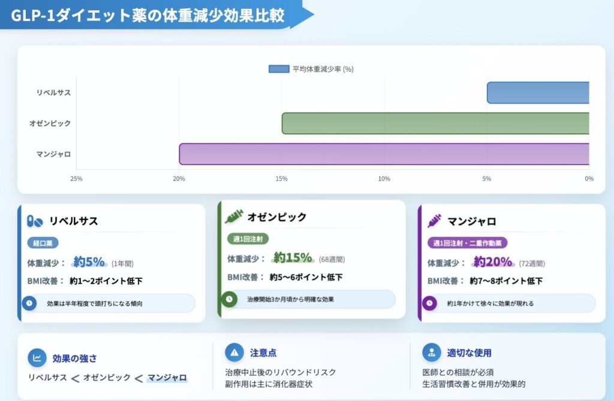
Task: Click the purple マンジャロ bar in chart
Action: (x=384, y=154)
